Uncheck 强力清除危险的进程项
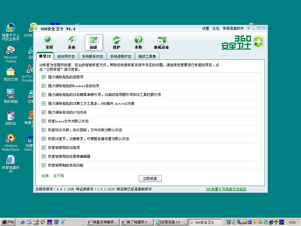Image resolution: width=301 pixels, height=226 pixels. (44, 77)
